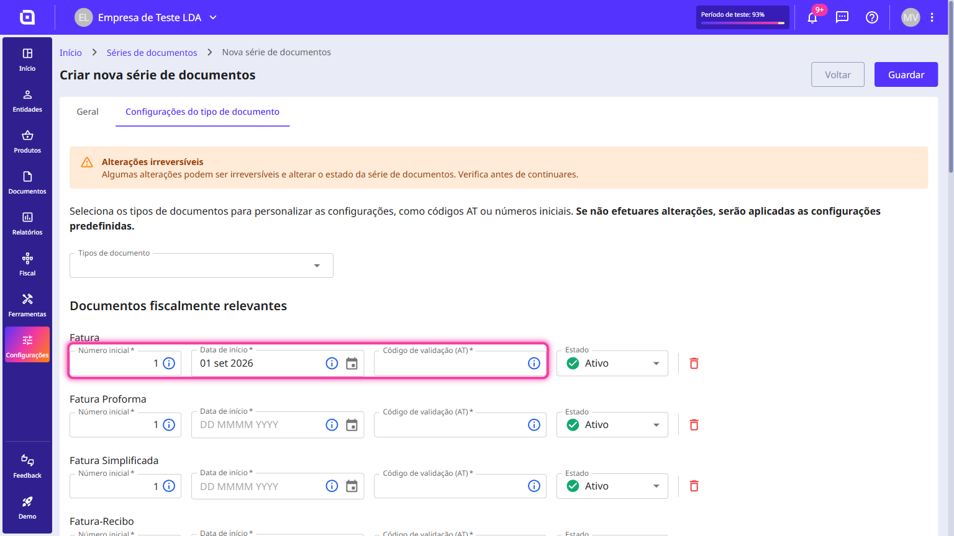The width and height of the screenshot is (954, 536).
Task: Delete the Fatura row with trash icon
Action: [694, 364]
